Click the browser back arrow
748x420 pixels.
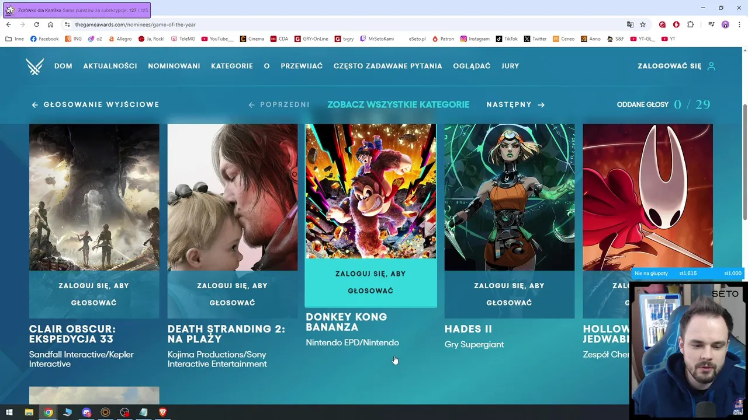click(8, 24)
